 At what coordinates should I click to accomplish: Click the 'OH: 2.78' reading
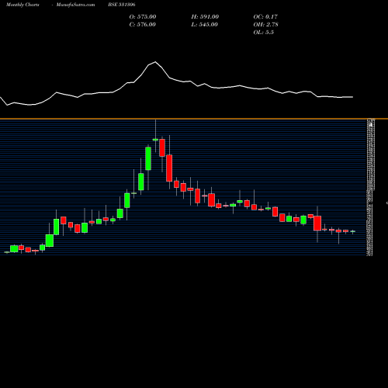coord(266,24)
